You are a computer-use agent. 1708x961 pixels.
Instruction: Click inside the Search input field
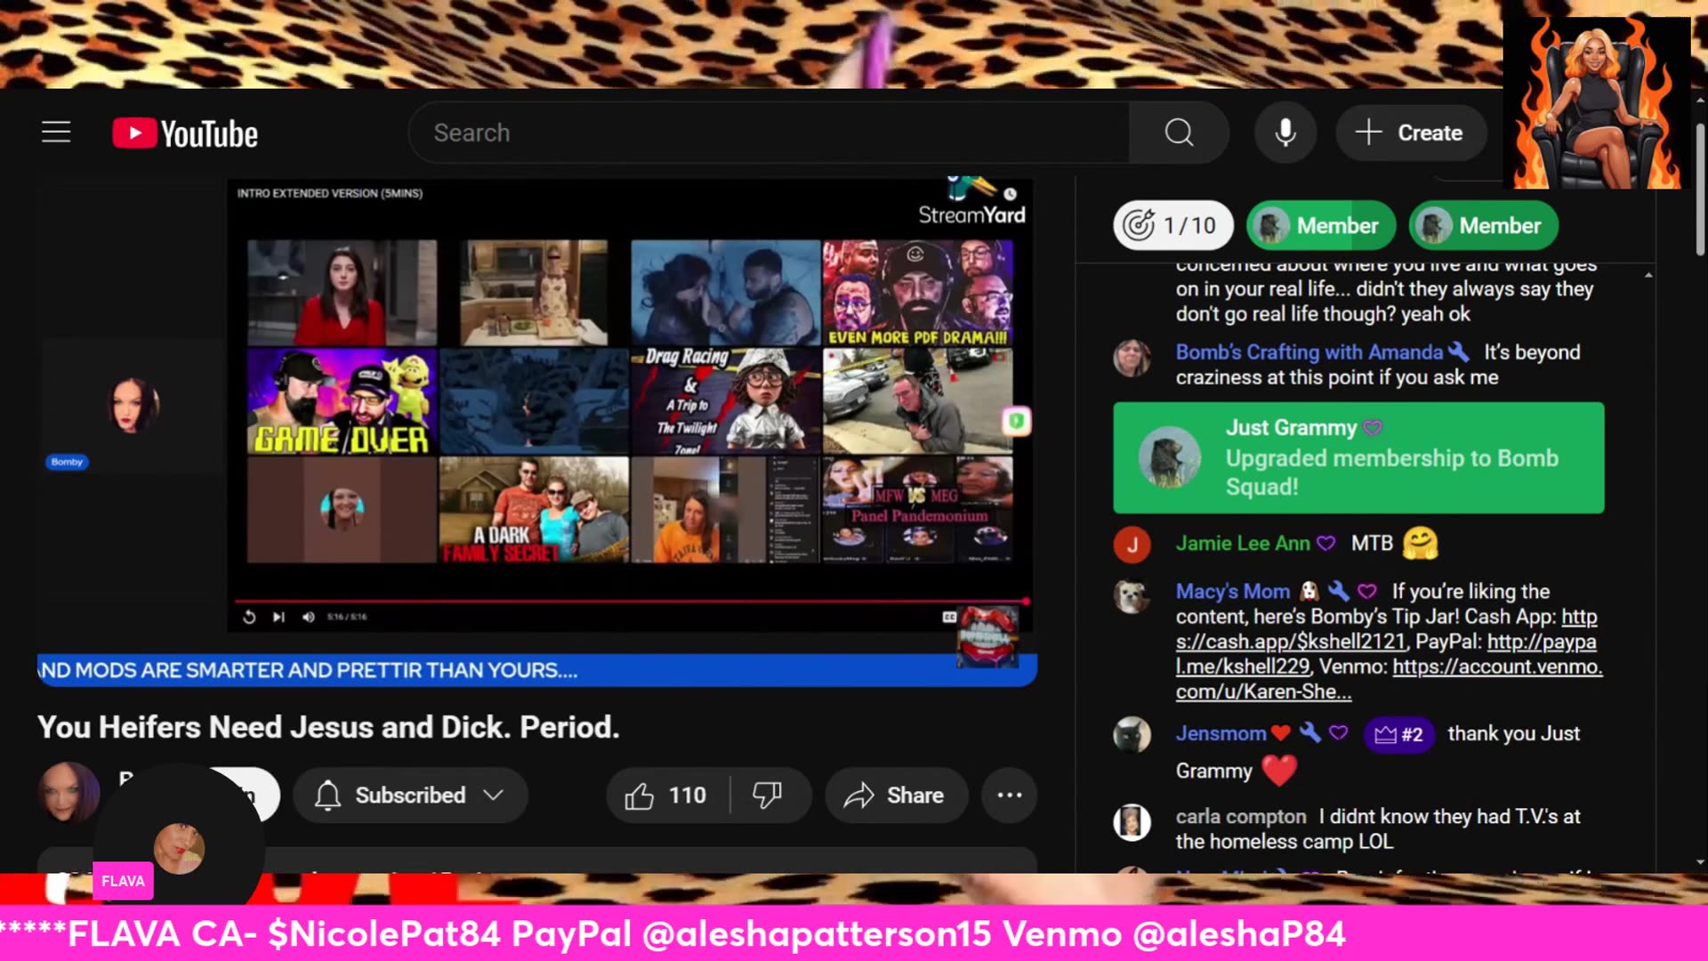coord(765,133)
